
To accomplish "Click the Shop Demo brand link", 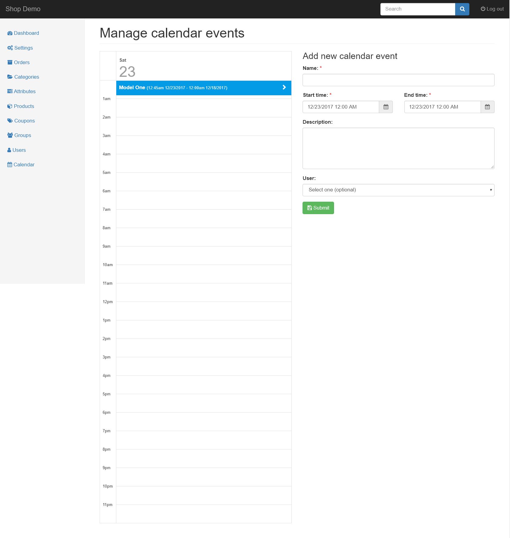I will 23,9.
